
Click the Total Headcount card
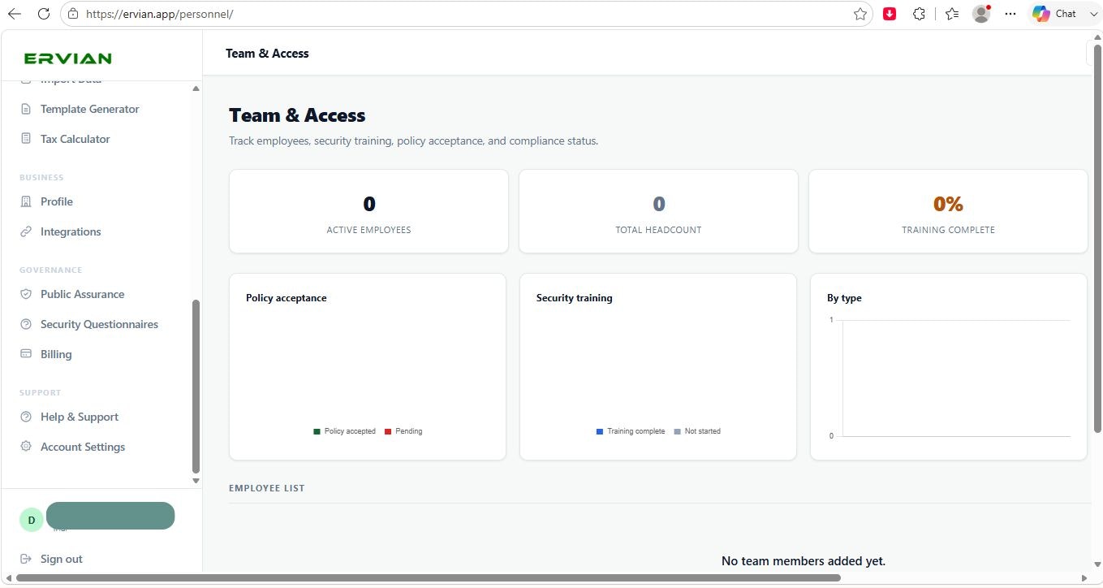coord(658,211)
